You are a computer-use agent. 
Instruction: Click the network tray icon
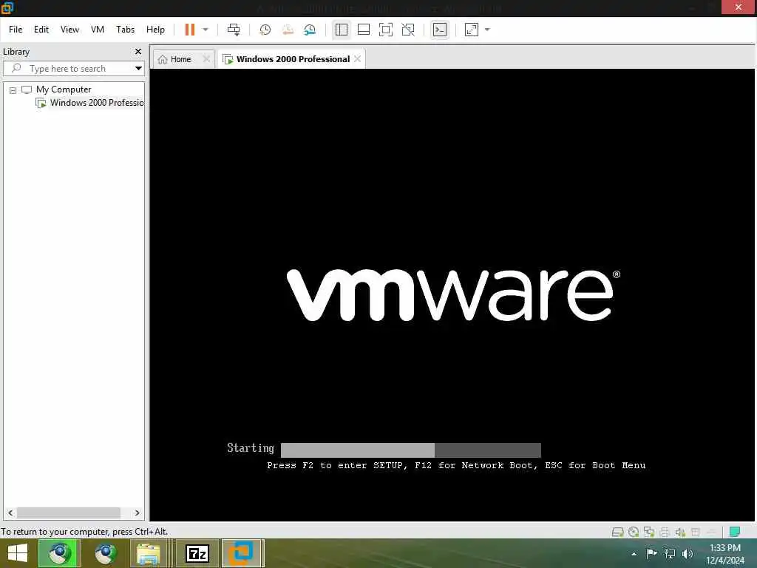coord(670,553)
